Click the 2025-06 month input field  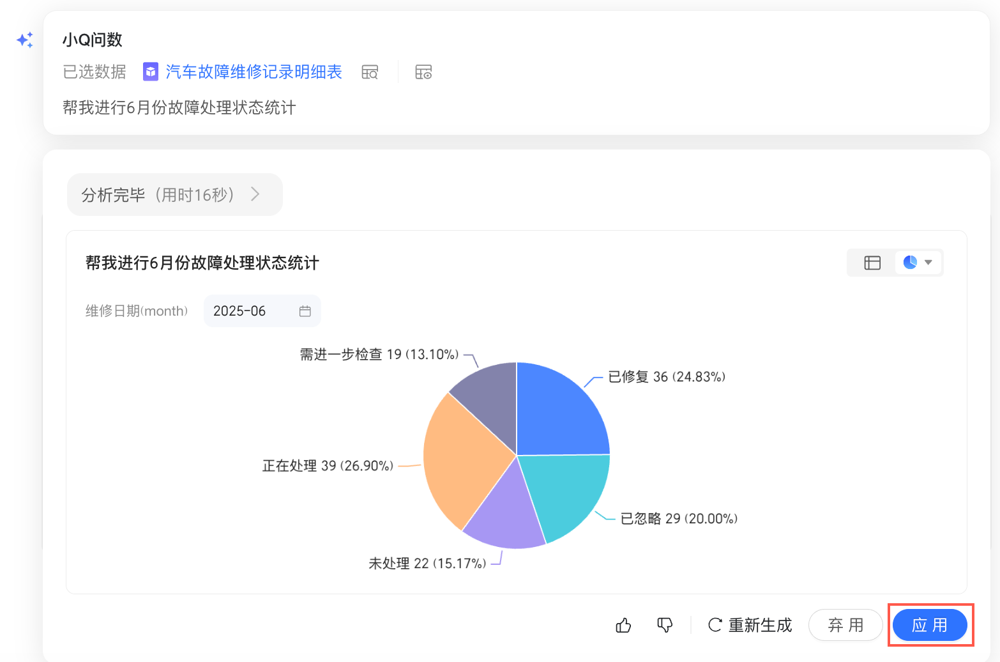click(x=262, y=311)
